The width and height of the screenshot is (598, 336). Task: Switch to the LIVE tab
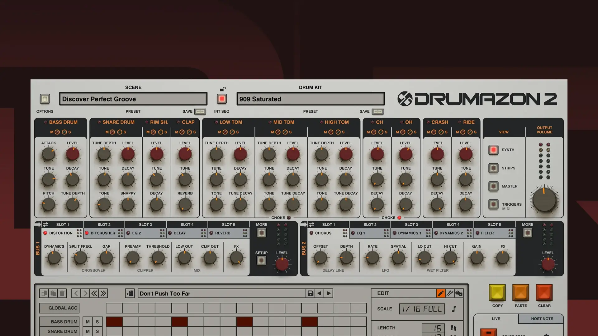point(496,319)
